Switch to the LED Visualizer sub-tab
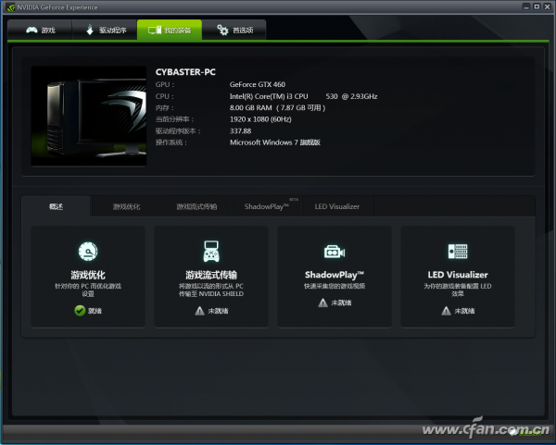Image resolution: width=556 pixels, height=445 pixels. (x=337, y=206)
